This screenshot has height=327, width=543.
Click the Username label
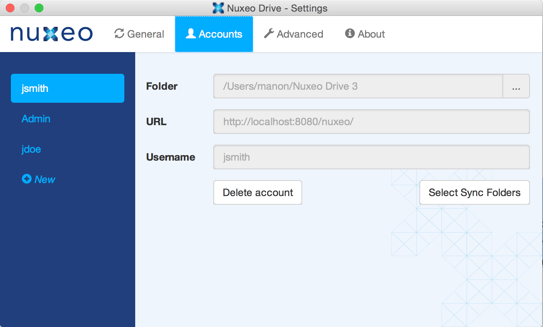pos(171,157)
